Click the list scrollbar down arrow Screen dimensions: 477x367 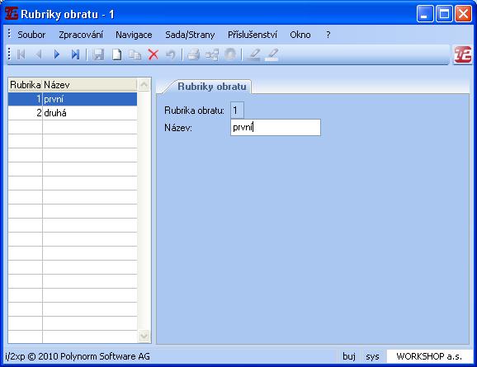144,336
